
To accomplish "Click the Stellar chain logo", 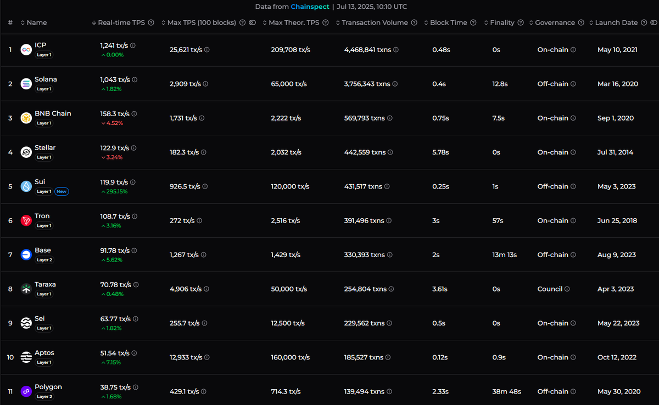I will 26,152.
